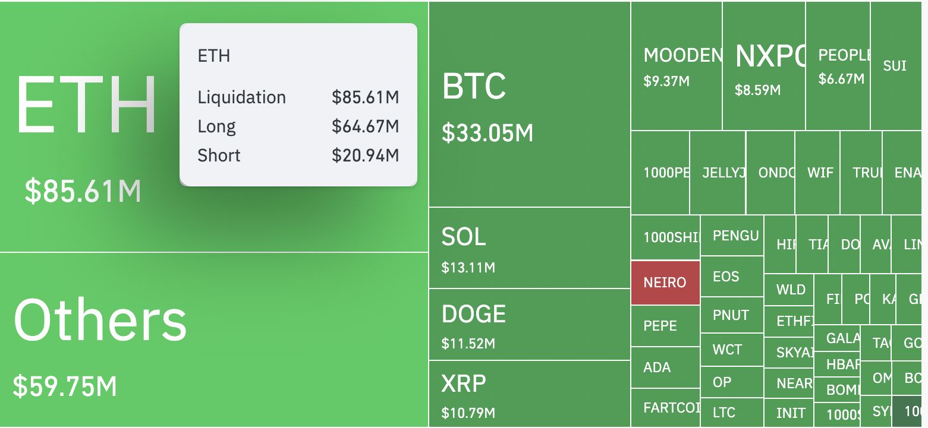Screen dimensions: 928x428
Task: Open the NXPC $8.59M tile
Action: pos(764,66)
